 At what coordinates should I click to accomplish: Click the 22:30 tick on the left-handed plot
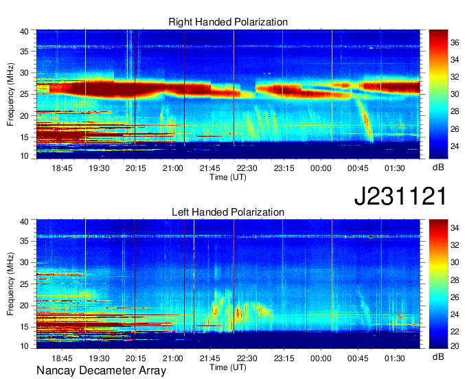[247, 358]
